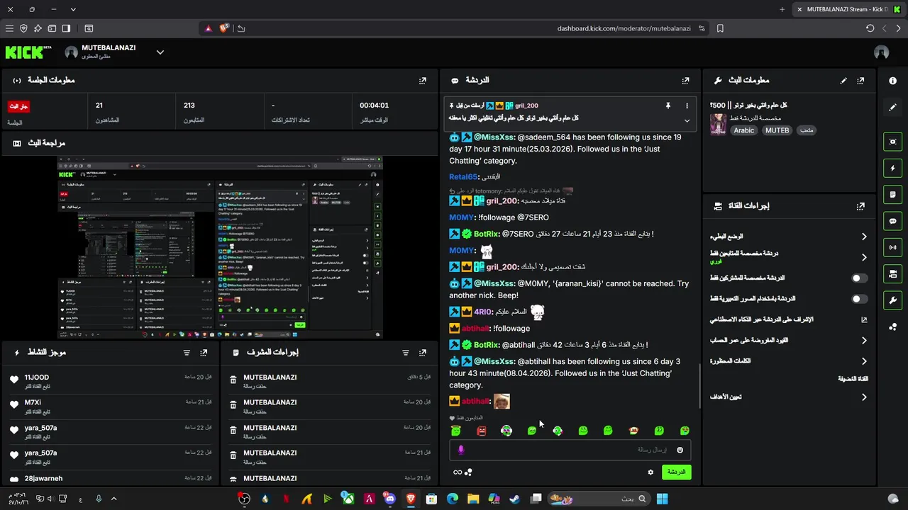This screenshot has height=510, width=908.
Task: Toggle emote-only chat switch
Action: pos(860,299)
